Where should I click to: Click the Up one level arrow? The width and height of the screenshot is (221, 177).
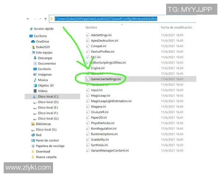tap(45, 18)
